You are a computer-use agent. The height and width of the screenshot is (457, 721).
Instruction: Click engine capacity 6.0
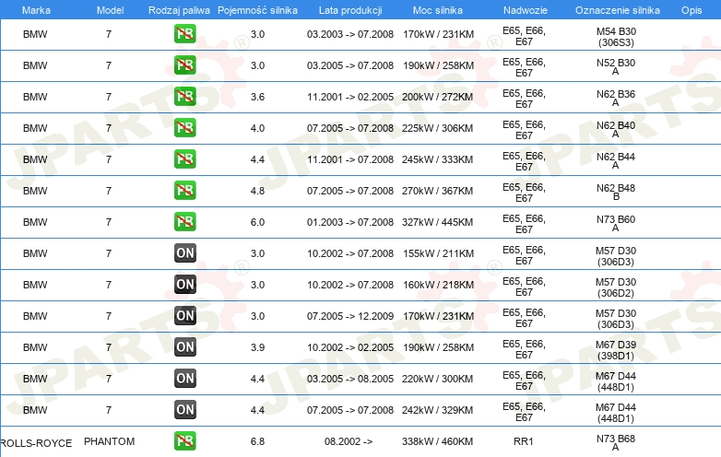coord(257,222)
